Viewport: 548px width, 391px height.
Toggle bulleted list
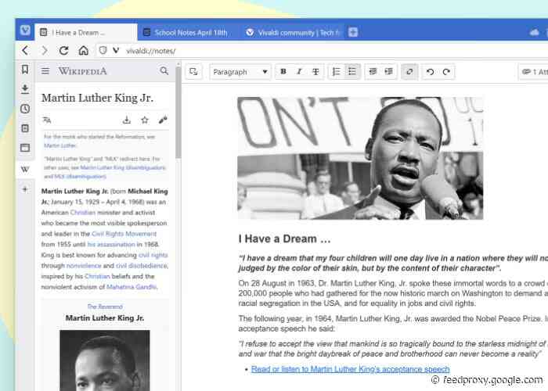352,72
